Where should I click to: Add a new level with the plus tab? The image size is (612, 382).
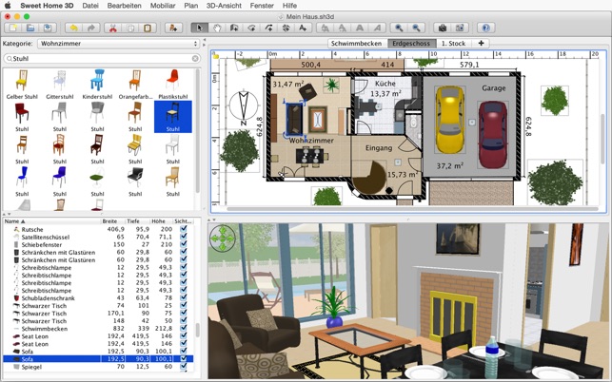(481, 44)
